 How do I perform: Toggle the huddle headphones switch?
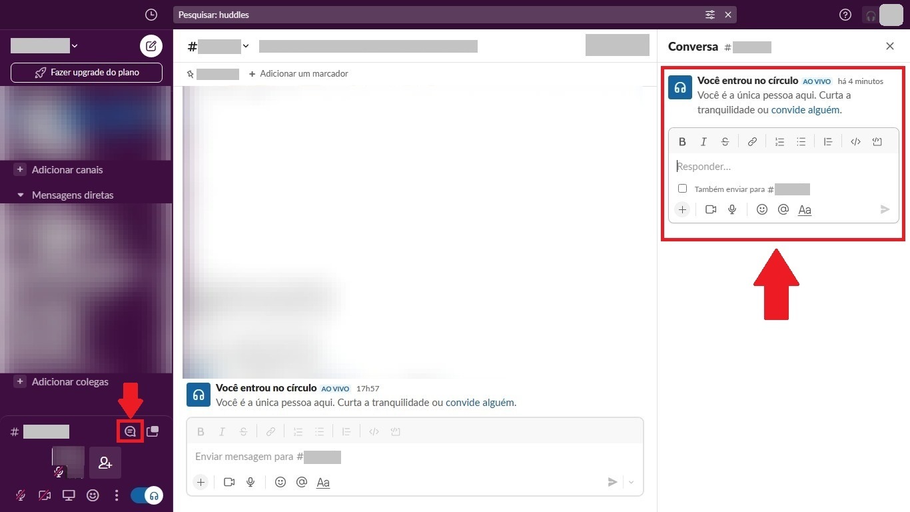147,495
